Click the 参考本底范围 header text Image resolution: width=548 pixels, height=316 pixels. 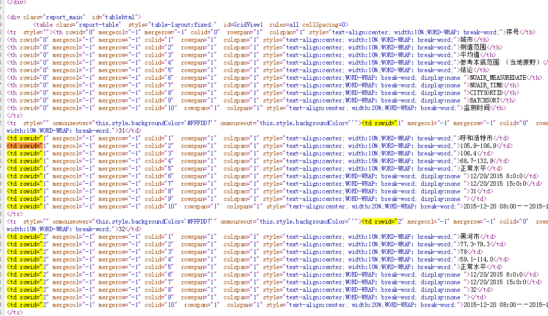(x=480, y=63)
